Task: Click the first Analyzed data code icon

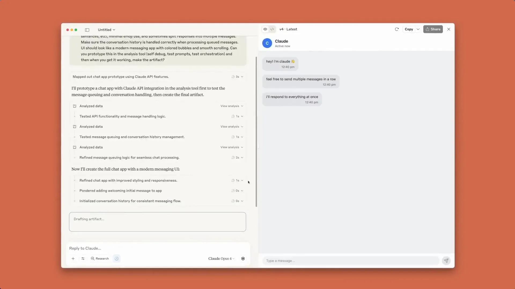Action: click(x=75, y=106)
